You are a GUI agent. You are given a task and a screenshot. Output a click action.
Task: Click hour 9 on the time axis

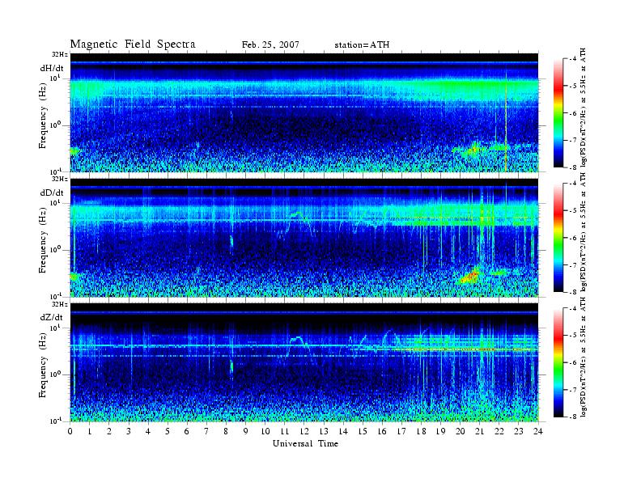coord(246,432)
